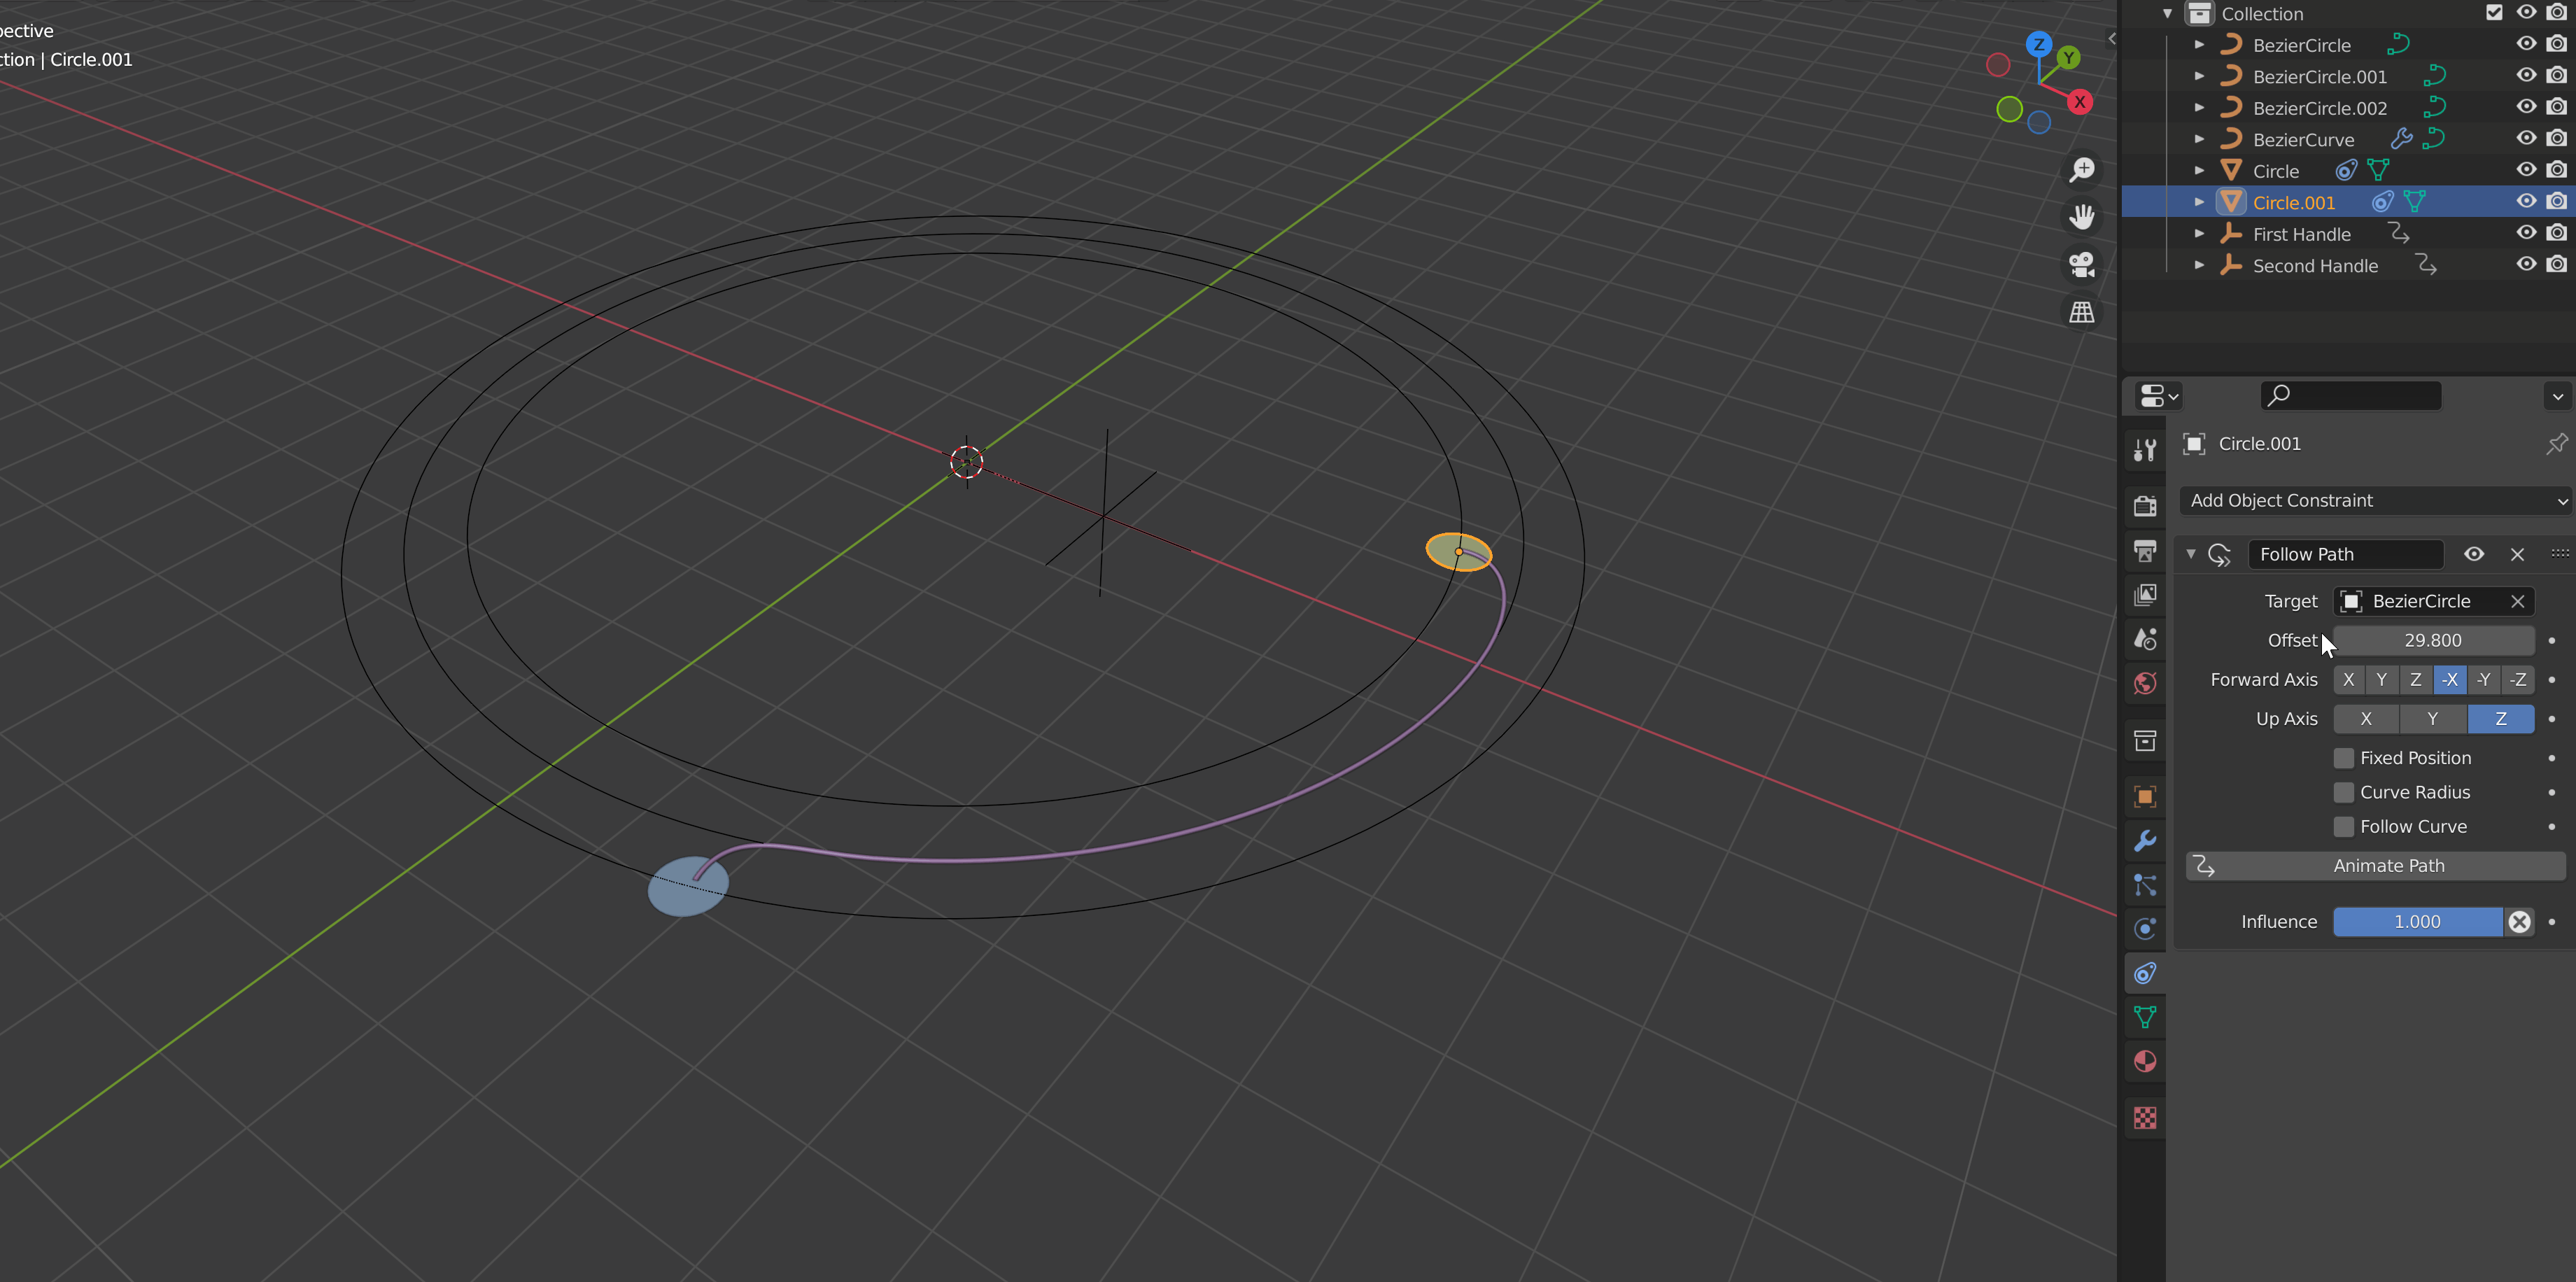Open the Object Data mesh tab
This screenshot has width=2576, height=1282.
(2145, 1017)
